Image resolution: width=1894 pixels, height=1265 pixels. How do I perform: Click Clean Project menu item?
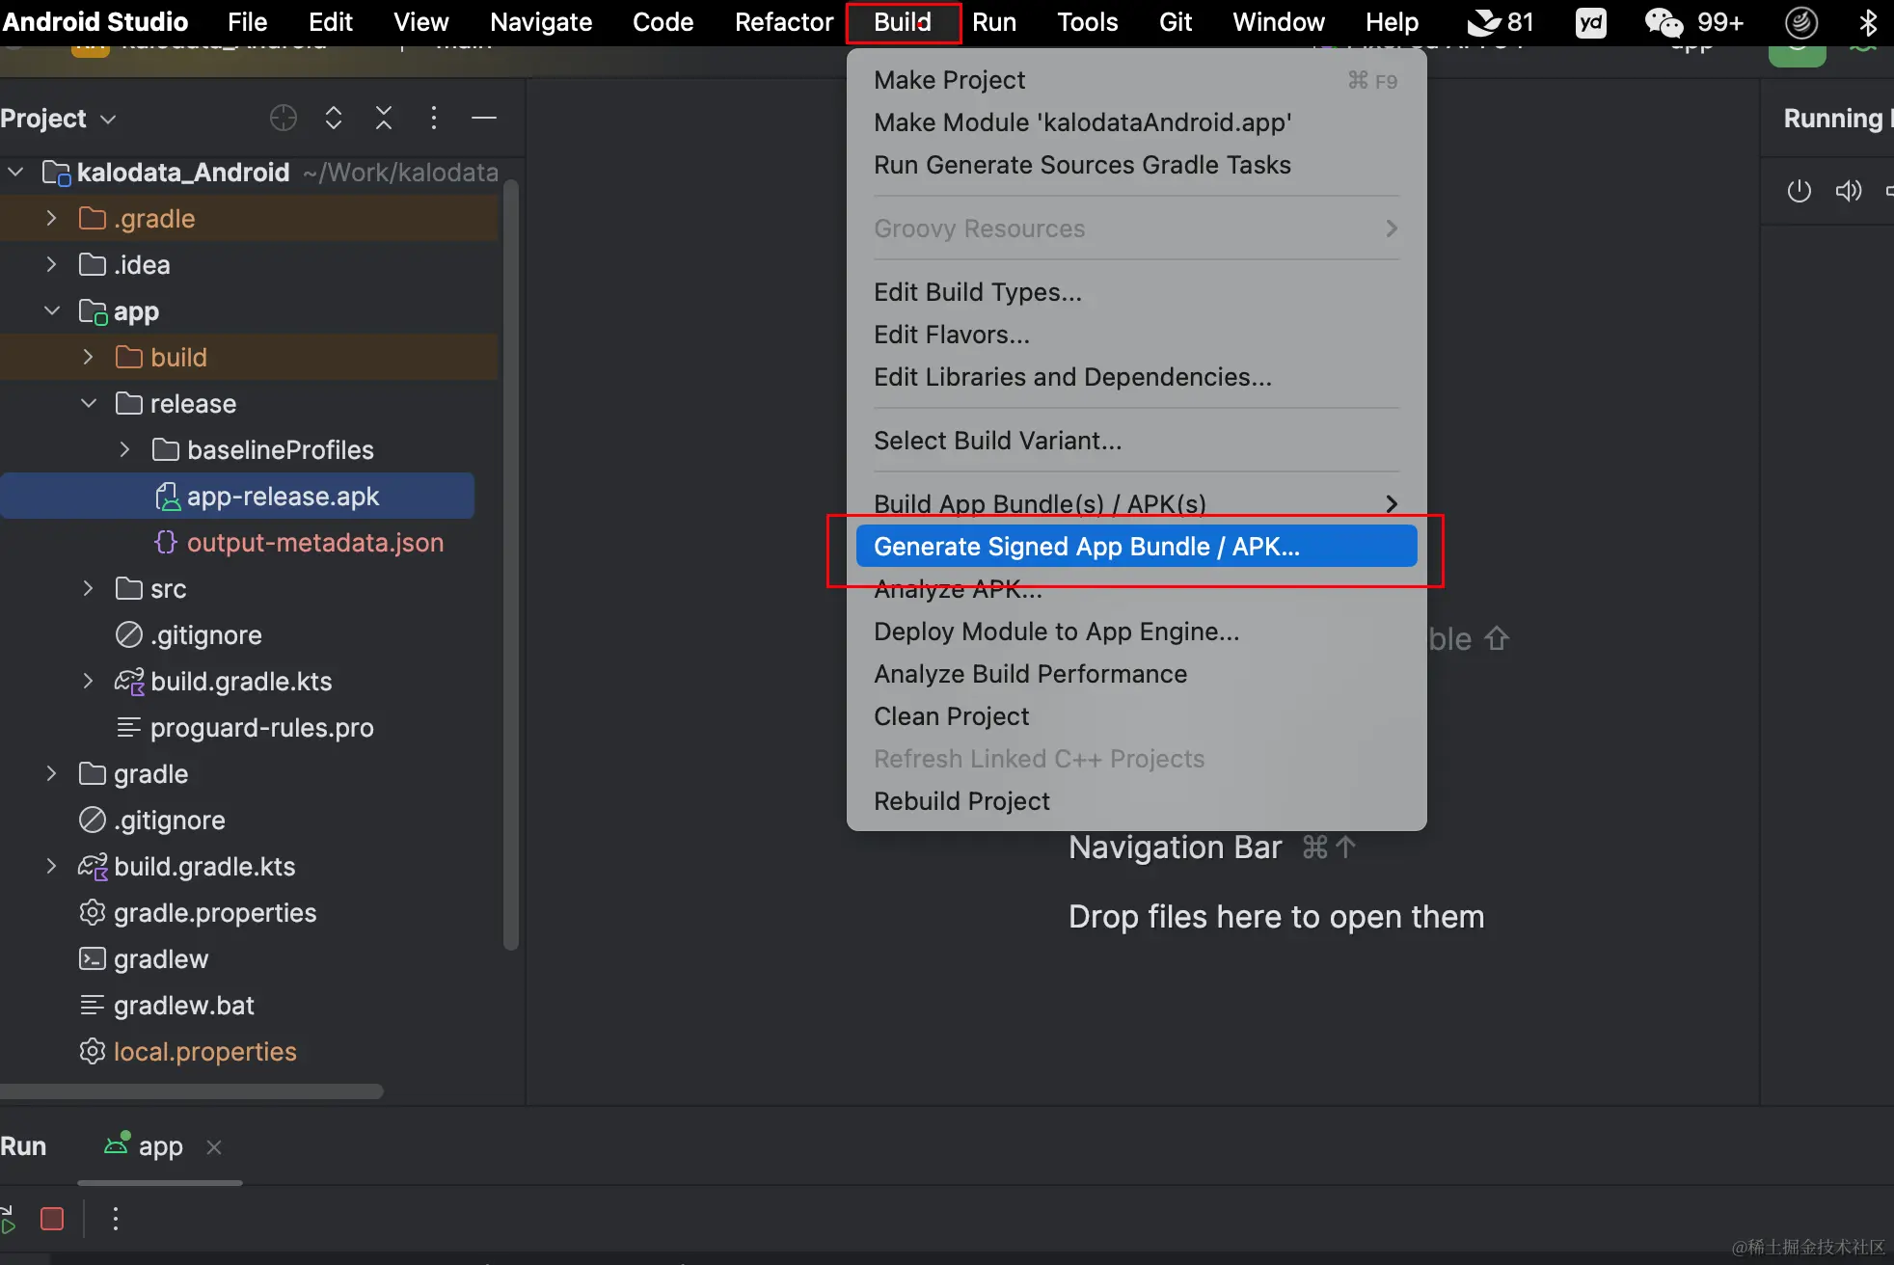(x=1136, y=716)
